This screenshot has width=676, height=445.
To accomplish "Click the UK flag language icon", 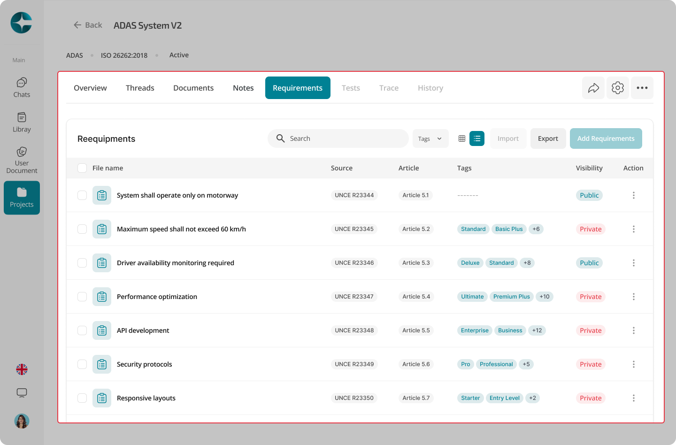I will [x=22, y=369].
